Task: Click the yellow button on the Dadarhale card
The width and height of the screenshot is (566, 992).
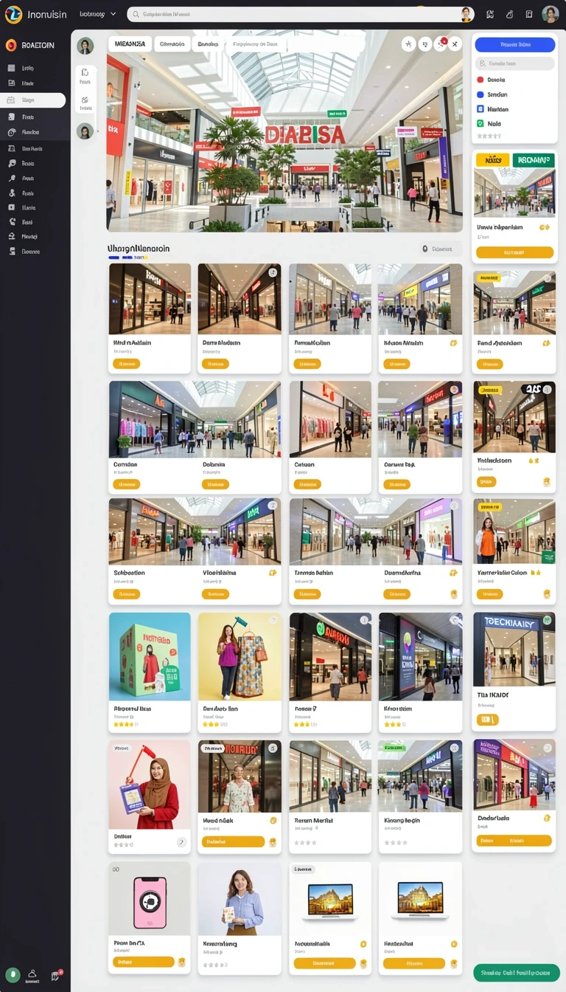Action: coord(514,841)
